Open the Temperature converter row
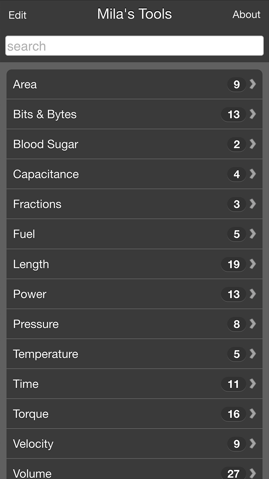 [108, 354]
